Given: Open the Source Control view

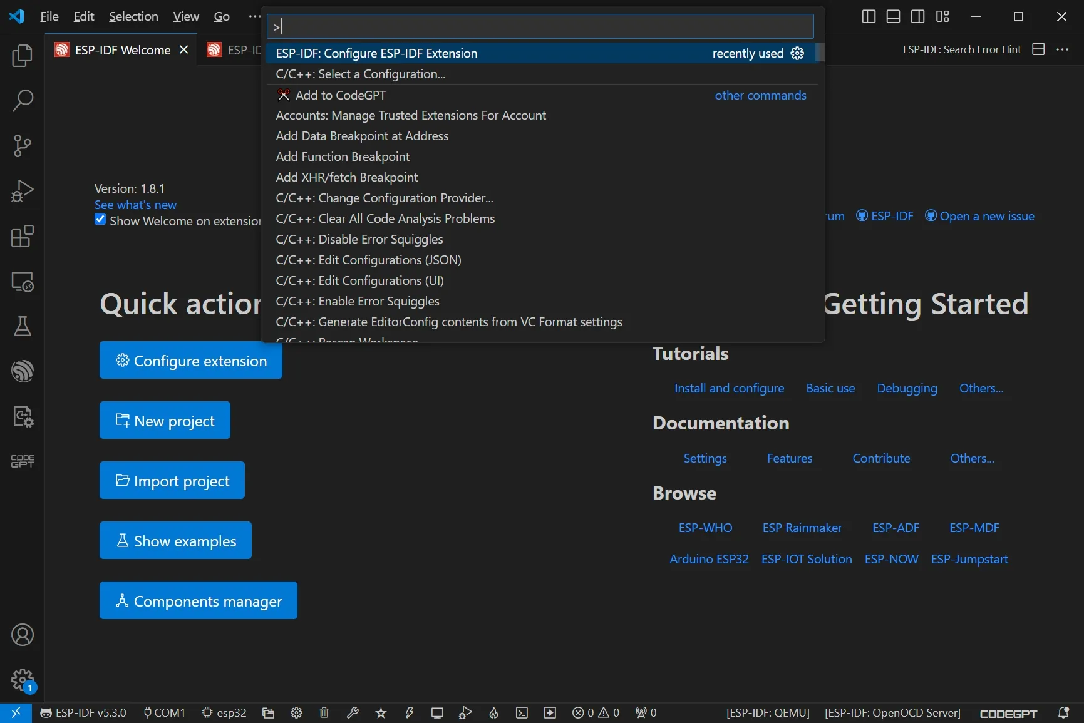Looking at the screenshot, I should click(x=22, y=146).
